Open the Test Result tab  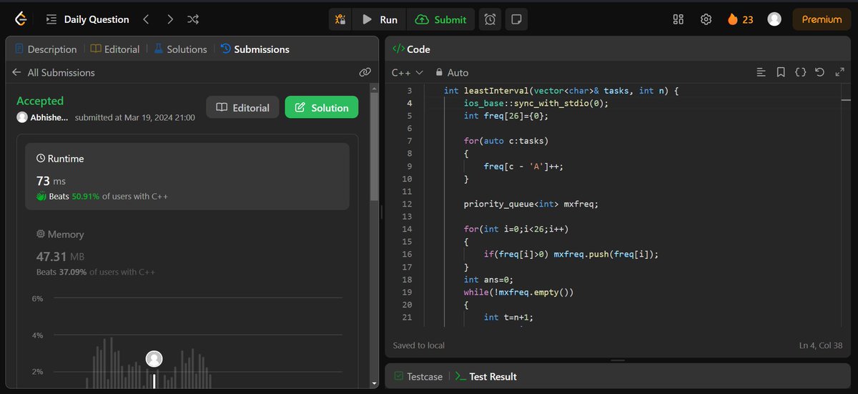485,376
